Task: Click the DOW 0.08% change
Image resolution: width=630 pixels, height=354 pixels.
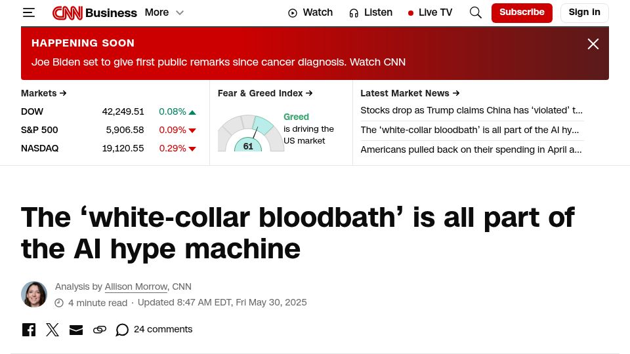Action: 173,111
